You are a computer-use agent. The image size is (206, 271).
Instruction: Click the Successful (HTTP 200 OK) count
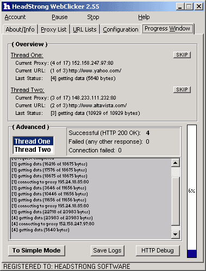point(148,133)
